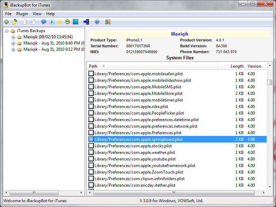The height and width of the screenshot is (207, 276).
Task: Click the iTunes Backups root folder icon
Action: coord(13,31)
